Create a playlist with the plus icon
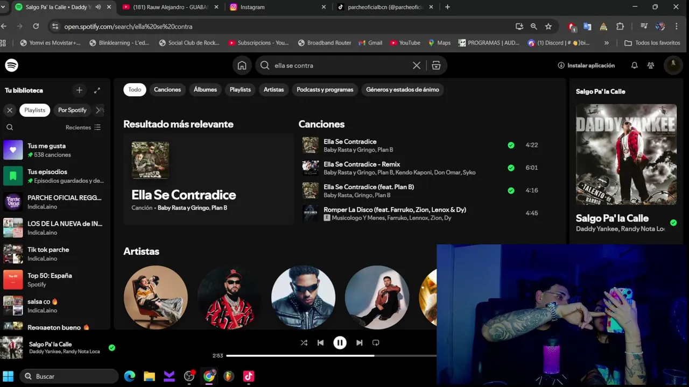Image resolution: width=689 pixels, height=387 pixels. click(x=79, y=90)
